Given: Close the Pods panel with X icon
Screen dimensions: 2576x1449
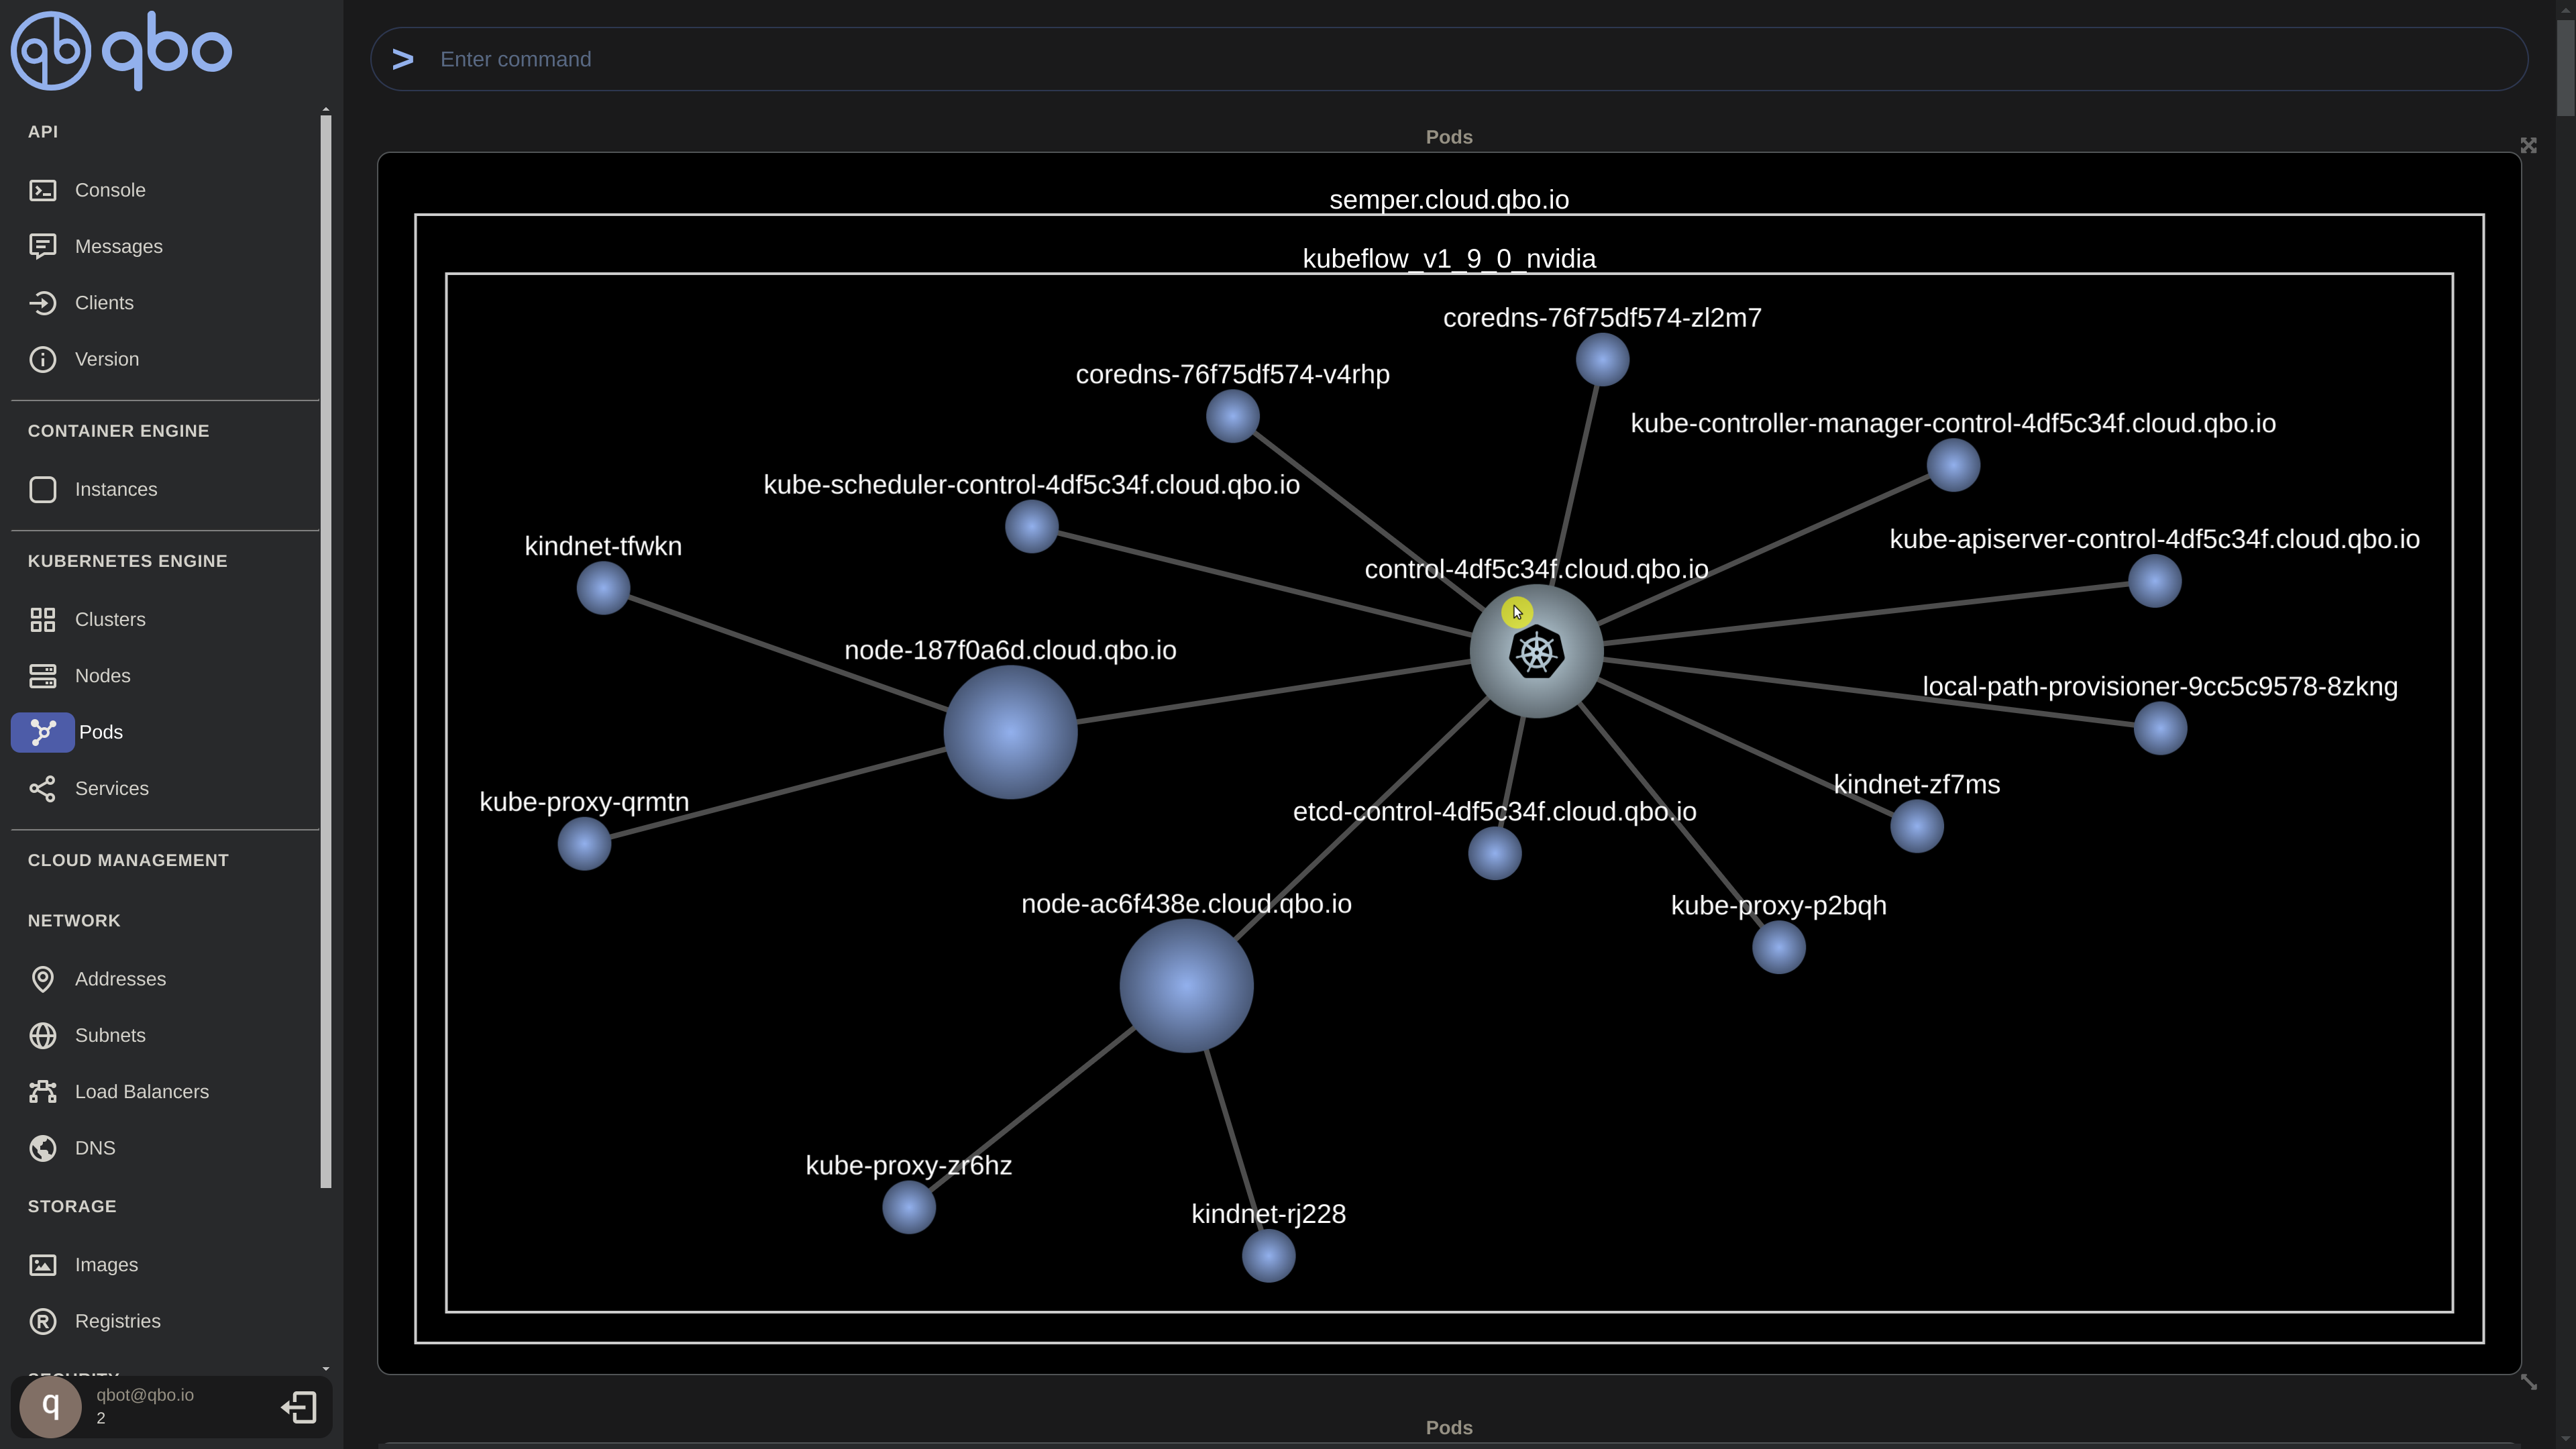Looking at the screenshot, I should (x=2528, y=146).
